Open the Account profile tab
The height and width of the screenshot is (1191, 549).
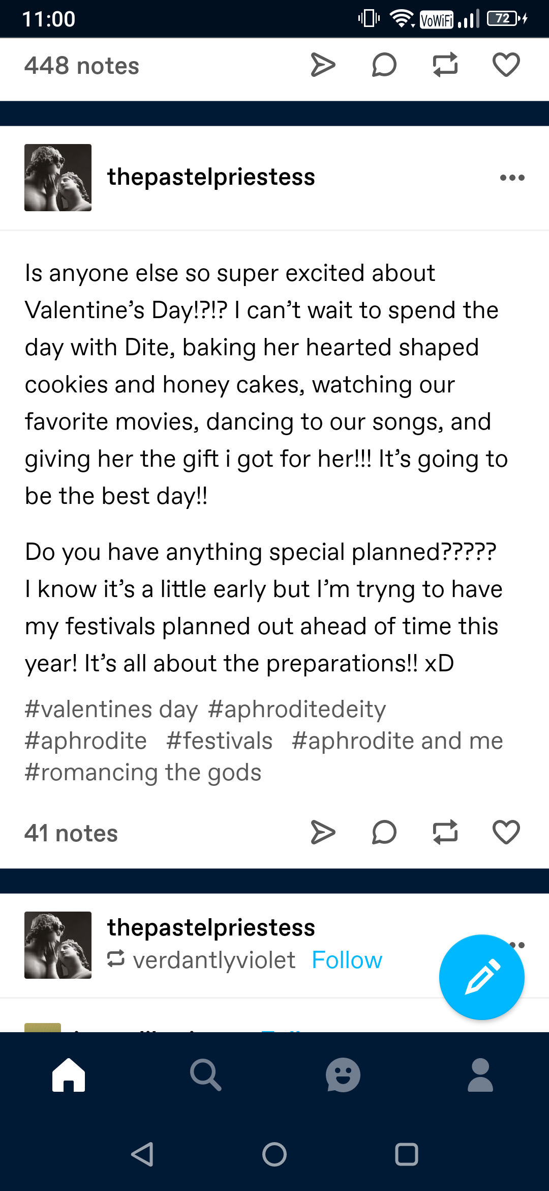[480, 1074]
